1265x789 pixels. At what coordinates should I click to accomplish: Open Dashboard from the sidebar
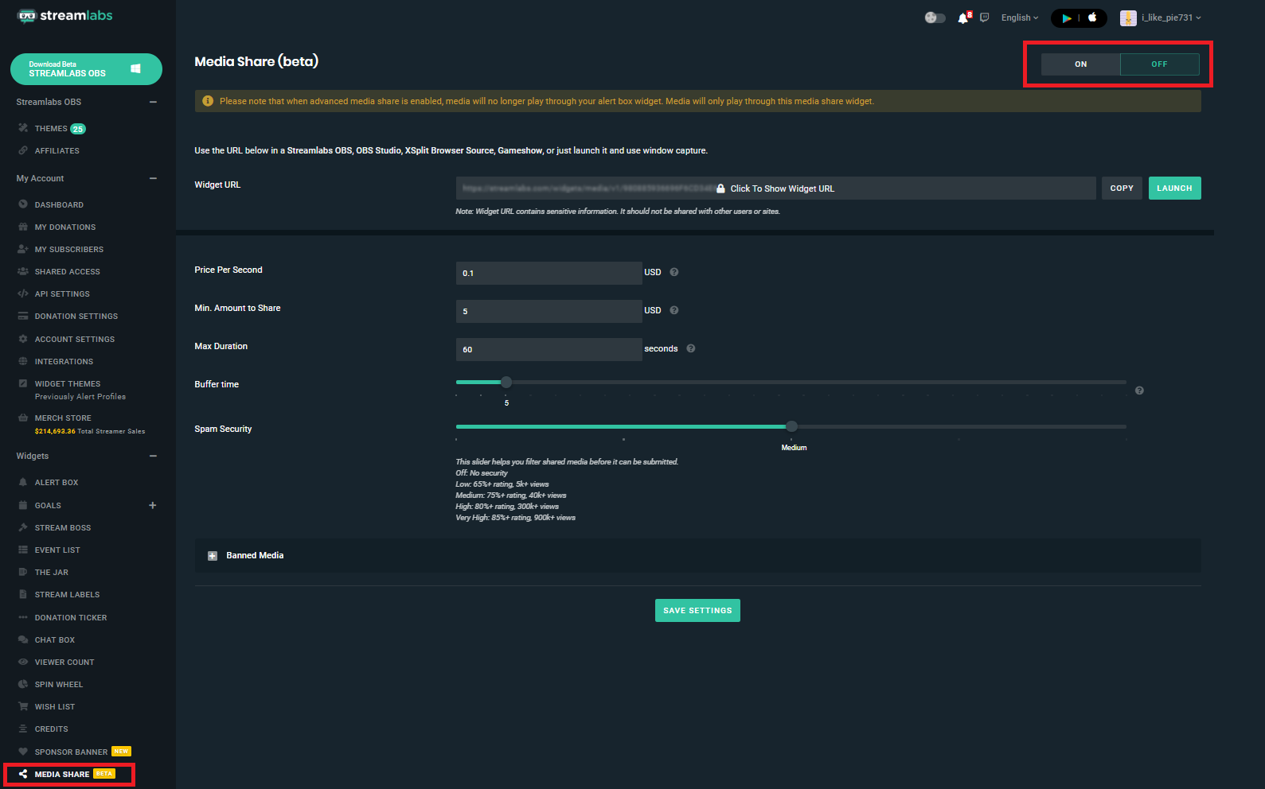pos(59,204)
